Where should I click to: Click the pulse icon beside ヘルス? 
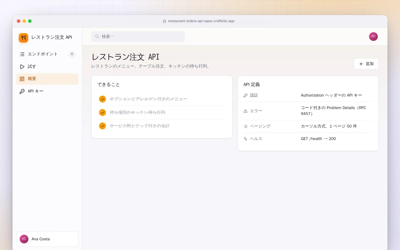pyautogui.click(x=245, y=139)
